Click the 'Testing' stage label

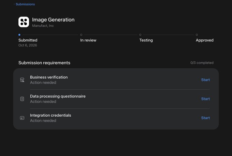click(146, 40)
